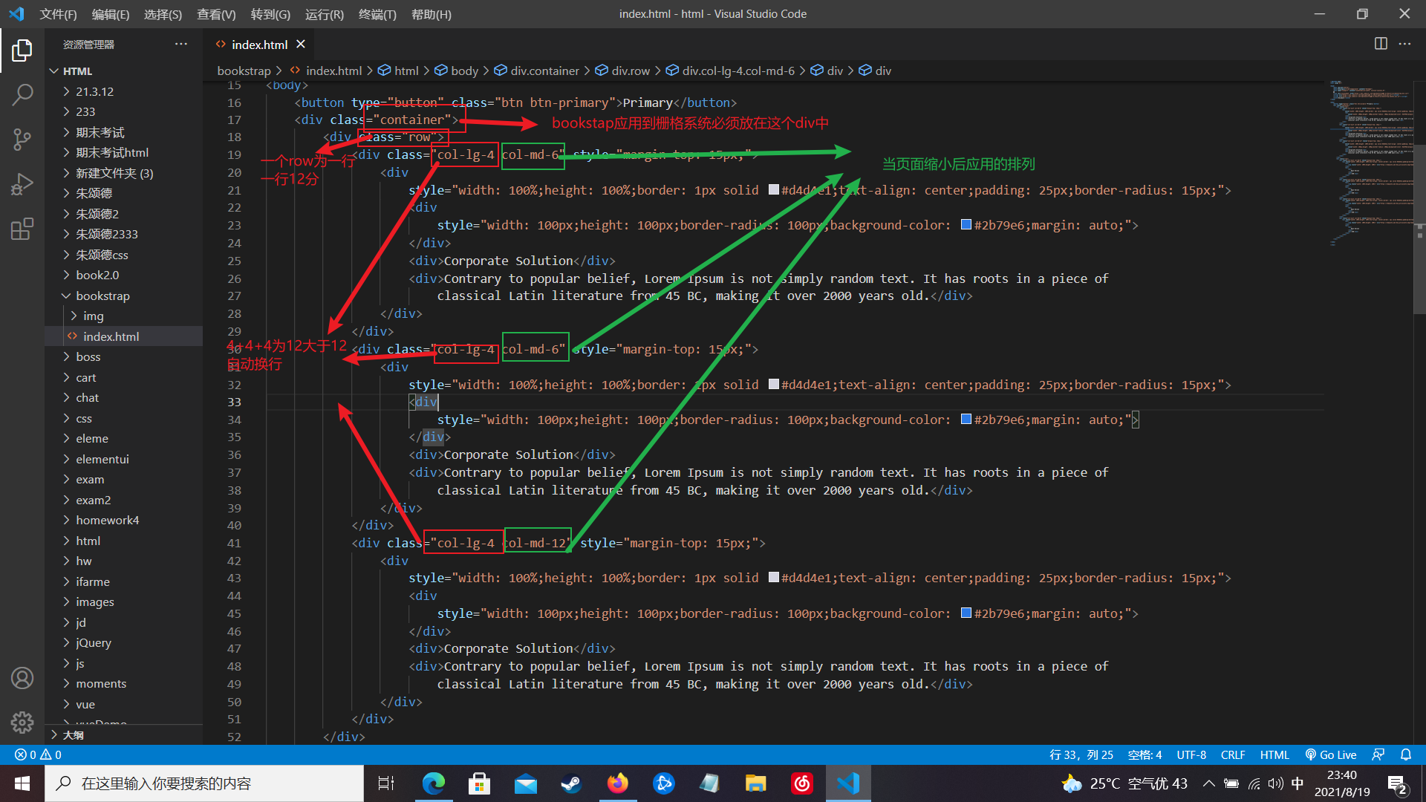Open the 查看(V) menu

pos(216,14)
